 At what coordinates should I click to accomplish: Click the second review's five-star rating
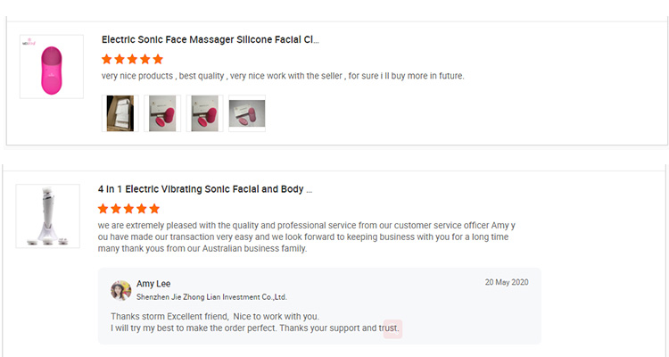(128, 209)
